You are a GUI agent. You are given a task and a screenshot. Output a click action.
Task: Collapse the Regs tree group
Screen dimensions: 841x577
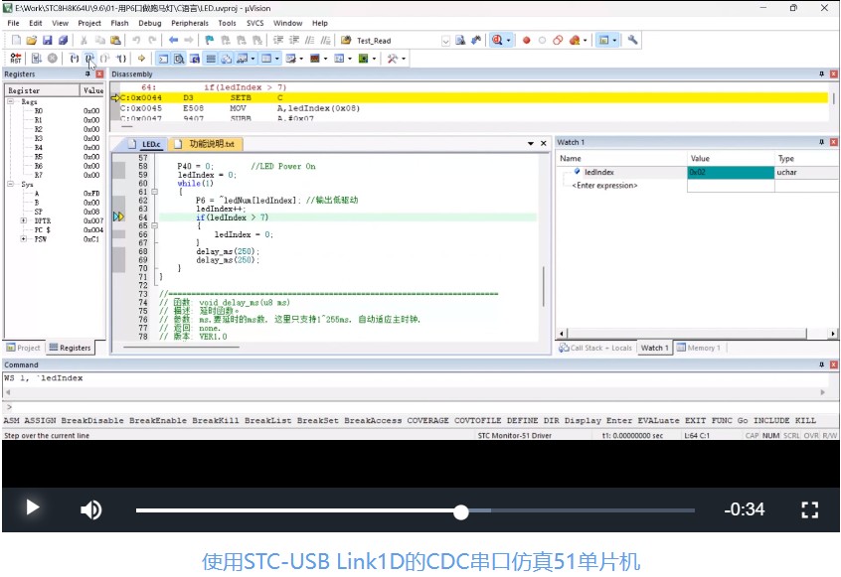10,101
